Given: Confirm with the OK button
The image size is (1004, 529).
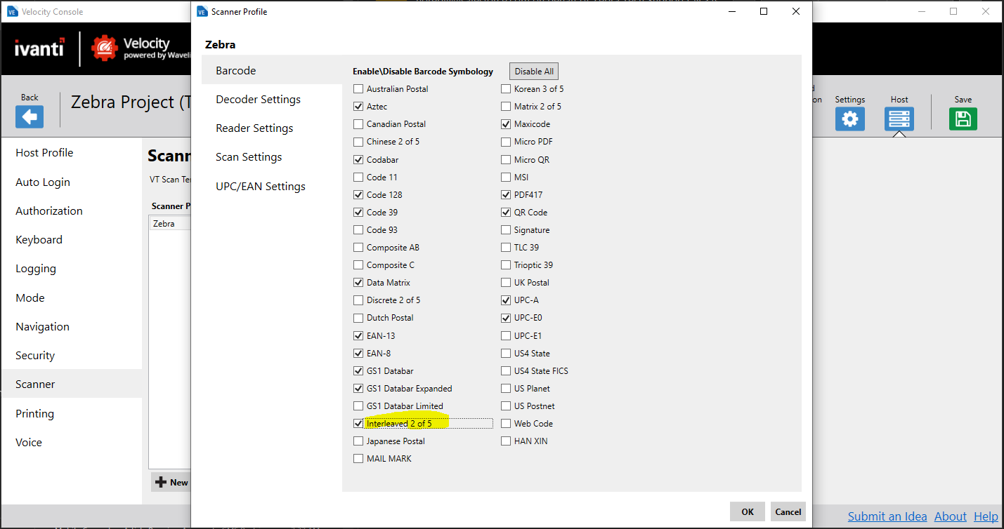Looking at the screenshot, I should (x=747, y=511).
